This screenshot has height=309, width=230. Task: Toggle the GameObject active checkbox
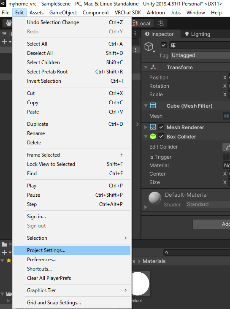[164, 45]
